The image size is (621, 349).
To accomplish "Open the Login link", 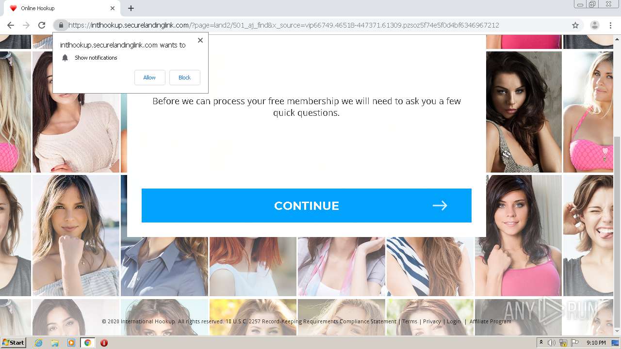I will 454,321.
